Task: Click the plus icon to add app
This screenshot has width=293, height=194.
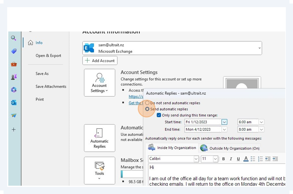Action: (14, 129)
